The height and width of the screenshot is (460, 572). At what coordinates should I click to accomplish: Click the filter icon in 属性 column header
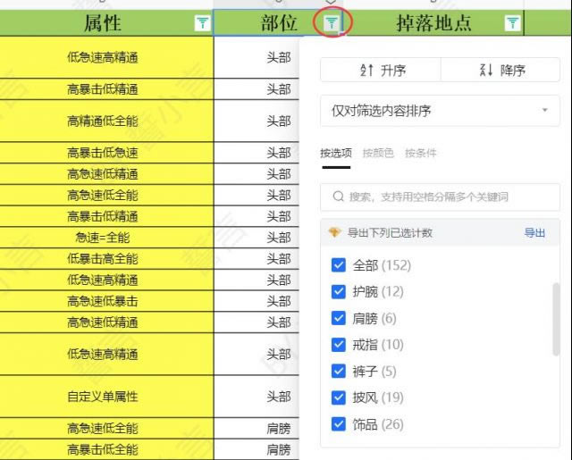[202, 23]
